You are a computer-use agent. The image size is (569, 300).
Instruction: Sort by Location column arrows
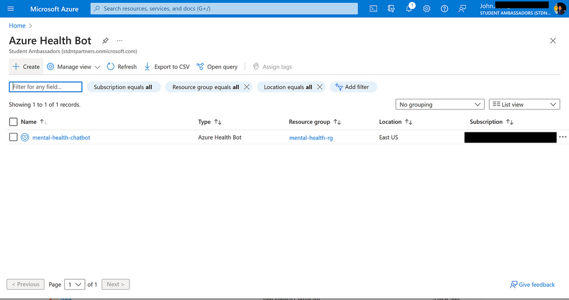(x=409, y=122)
